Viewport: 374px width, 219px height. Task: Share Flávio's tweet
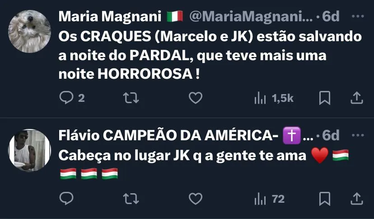[x=356, y=199]
